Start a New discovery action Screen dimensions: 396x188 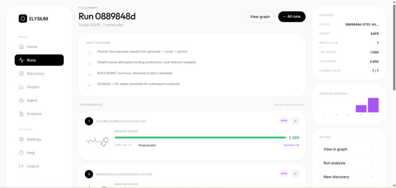point(349,177)
